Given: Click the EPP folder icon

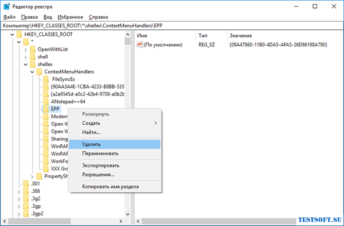Looking at the screenshot, I should point(46,109).
